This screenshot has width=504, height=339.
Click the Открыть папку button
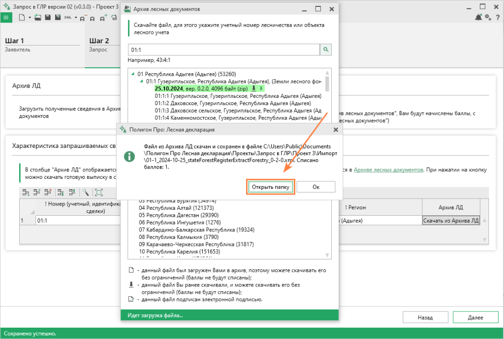click(270, 187)
